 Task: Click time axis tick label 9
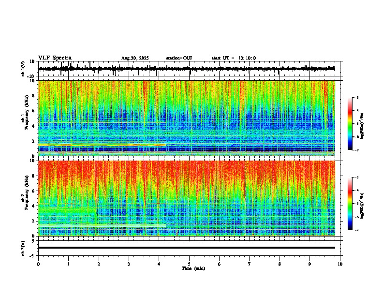309,264
